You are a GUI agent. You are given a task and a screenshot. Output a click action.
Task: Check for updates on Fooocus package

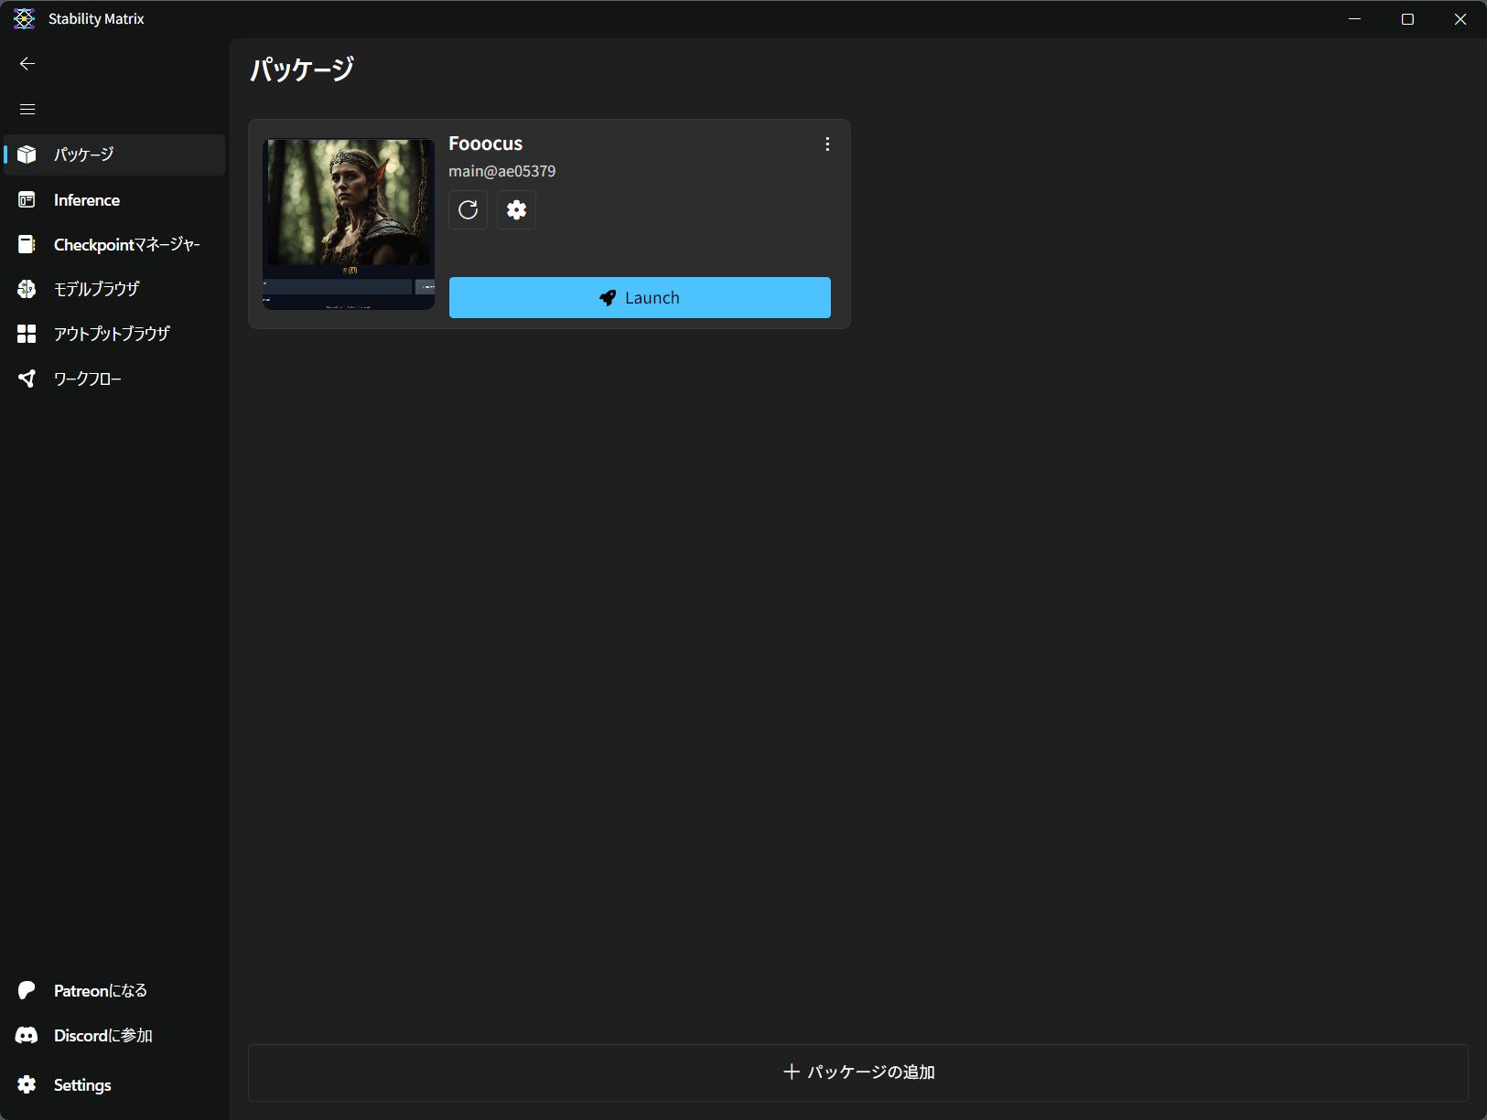pos(468,210)
